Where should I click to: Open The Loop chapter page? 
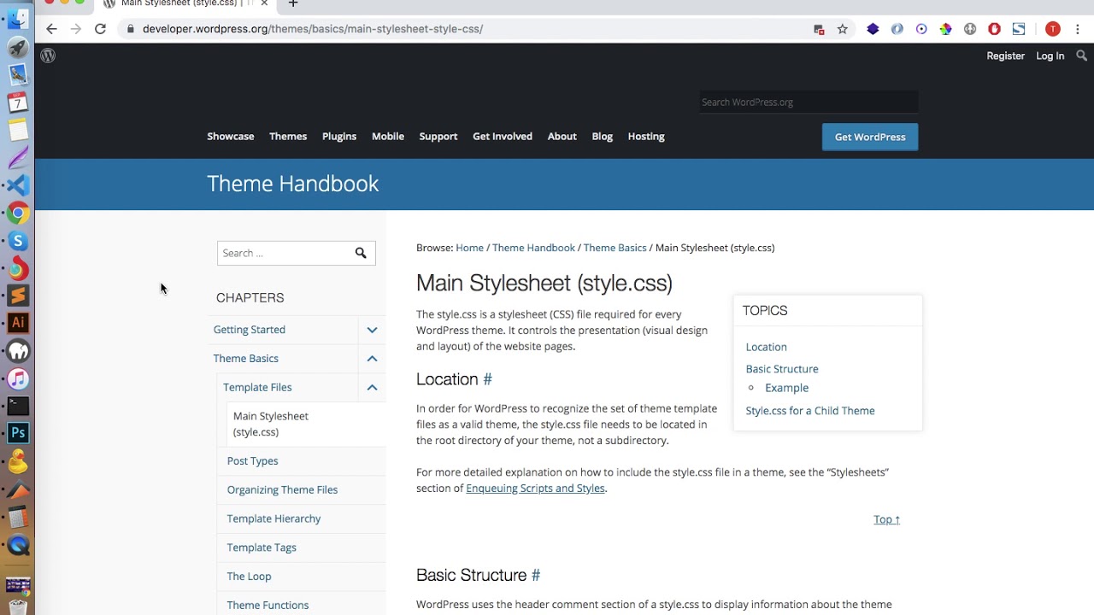click(250, 577)
